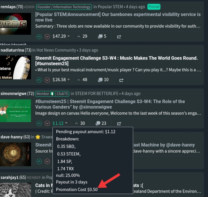Click the 4 days ago timestamp on remlaps post
208x197 pixels.
pyautogui.click(x=135, y=7)
